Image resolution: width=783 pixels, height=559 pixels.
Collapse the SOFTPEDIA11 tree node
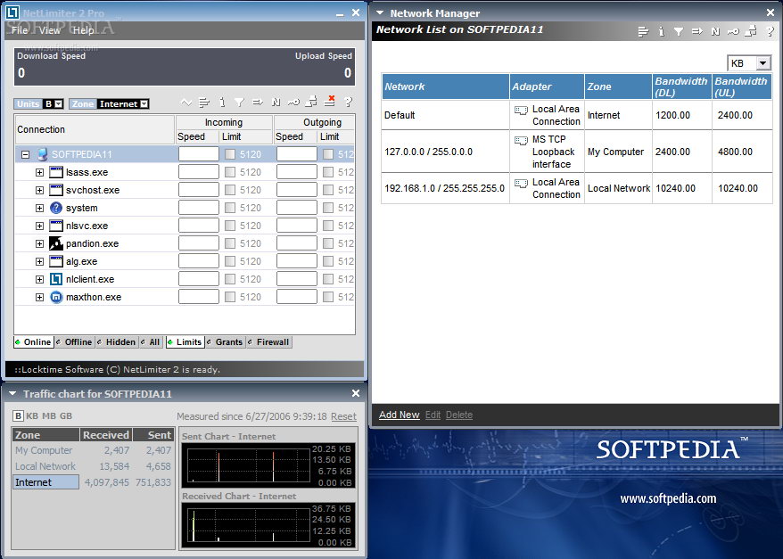click(25, 155)
